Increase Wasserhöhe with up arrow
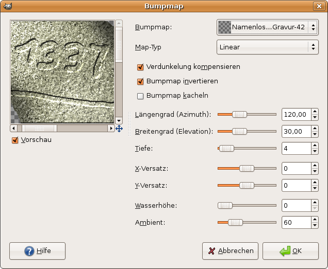This screenshot has height=269, width=328. [x=315, y=203]
